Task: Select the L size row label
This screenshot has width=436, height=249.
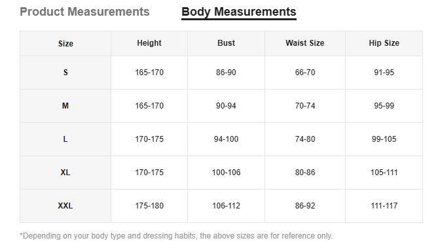Action: click(x=65, y=139)
